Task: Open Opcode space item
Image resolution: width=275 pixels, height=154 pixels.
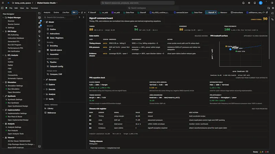Action: point(56,50)
